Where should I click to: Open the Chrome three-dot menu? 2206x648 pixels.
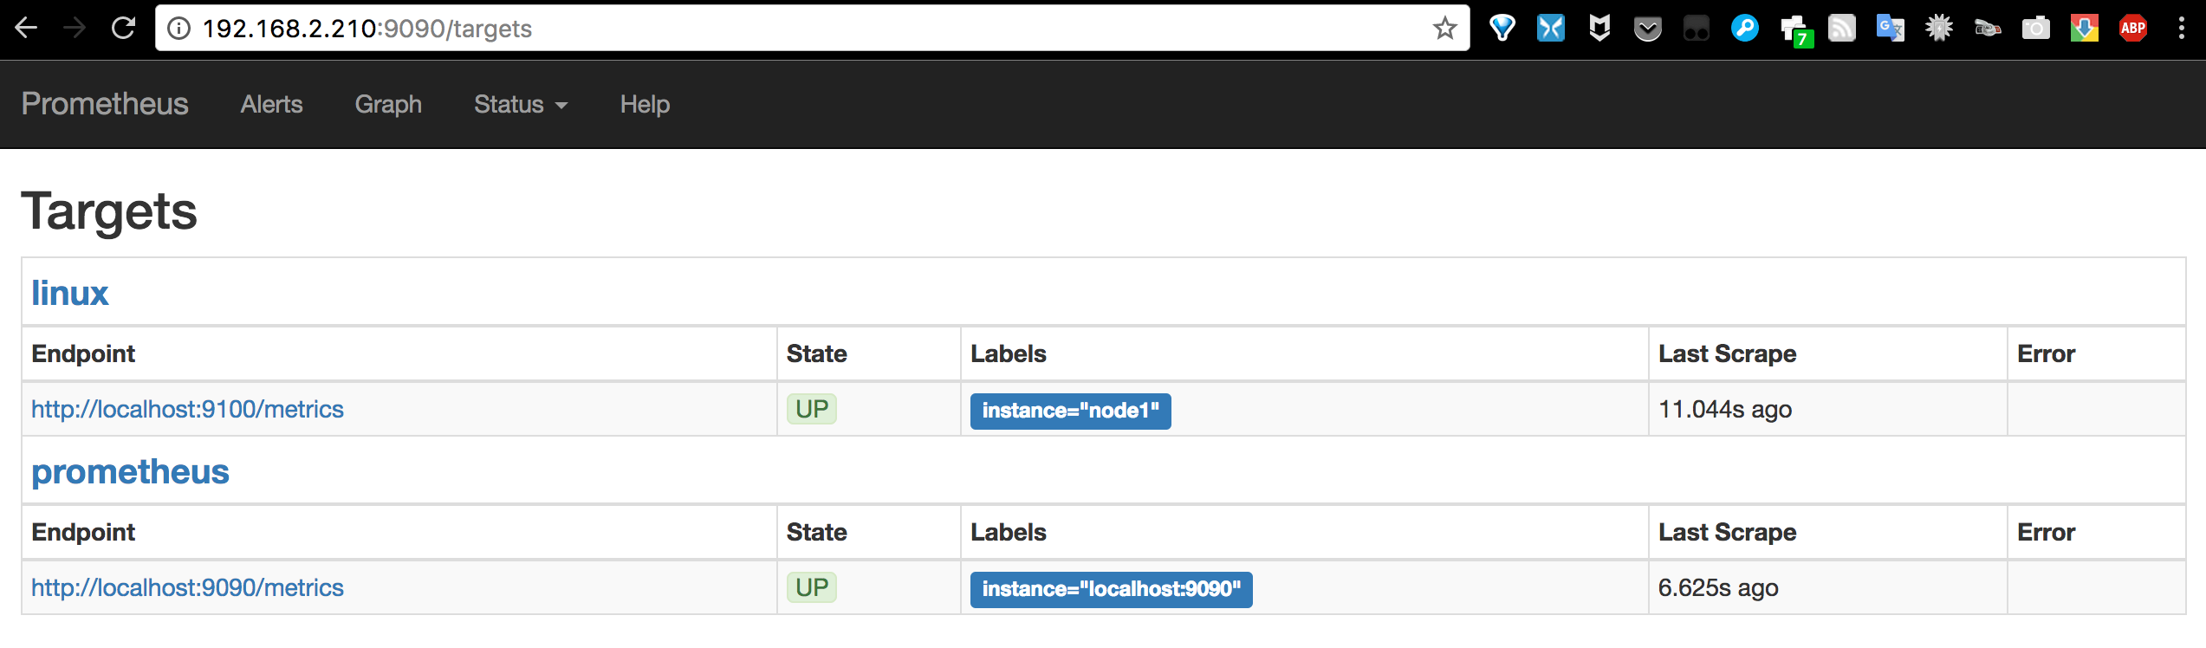pyautogui.click(x=2181, y=29)
